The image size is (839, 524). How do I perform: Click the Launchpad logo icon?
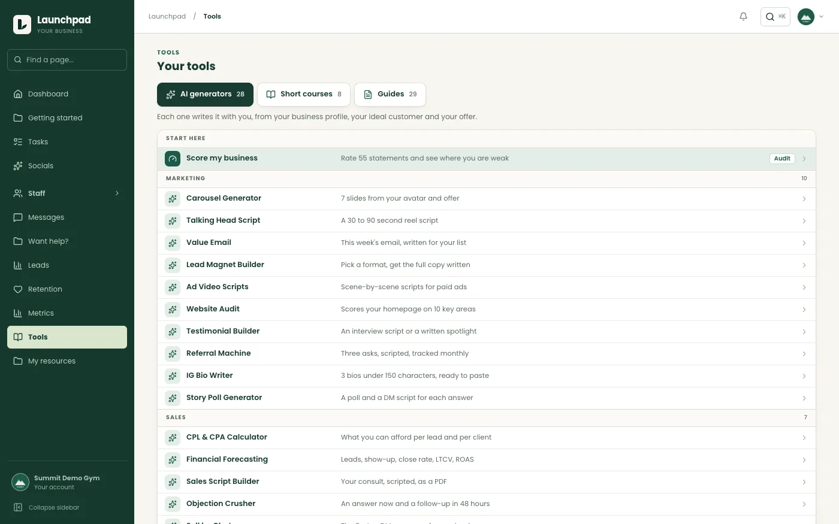click(22, 25)
